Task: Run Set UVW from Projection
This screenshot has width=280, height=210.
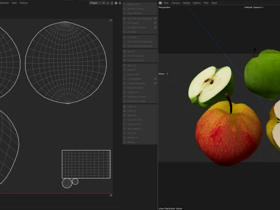Action: point(138,19)
